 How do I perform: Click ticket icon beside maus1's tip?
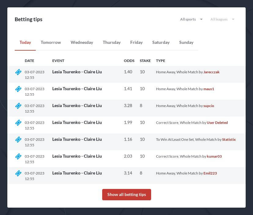(x=18, y=89)
